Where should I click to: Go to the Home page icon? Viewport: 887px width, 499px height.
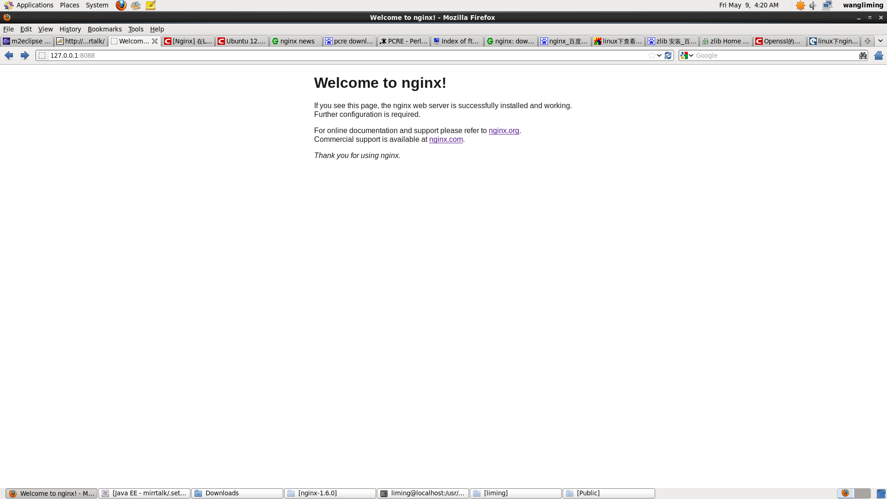[879, 55]
